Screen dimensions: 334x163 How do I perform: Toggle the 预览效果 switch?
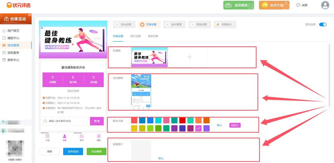323,24
